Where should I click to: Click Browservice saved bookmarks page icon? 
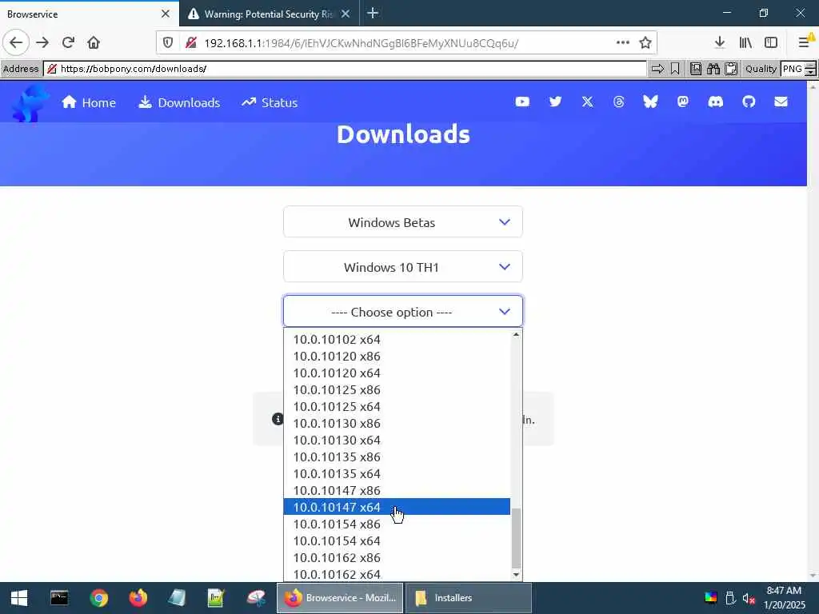click(x=696, y=69)
